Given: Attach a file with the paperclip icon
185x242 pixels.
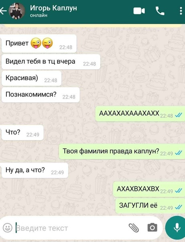Looking at the screenshot, I should [x=134, y=228].
